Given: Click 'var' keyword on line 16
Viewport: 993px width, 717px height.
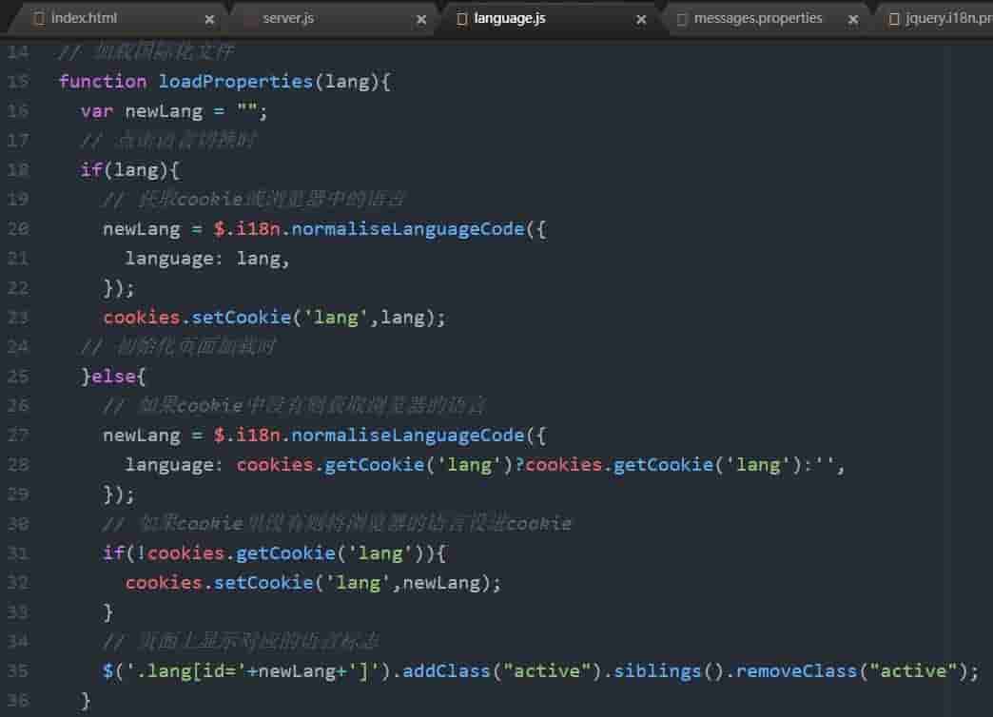Looking at the screenshot, I should [97, 111].
